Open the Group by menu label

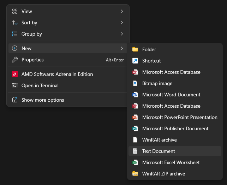[x=31, y=34]
